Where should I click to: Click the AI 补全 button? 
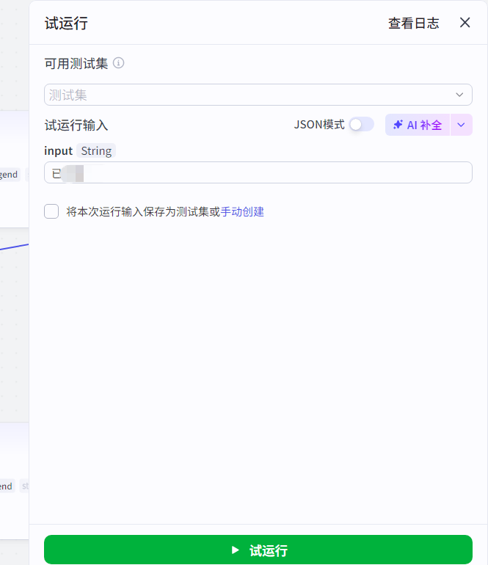point(418,125)
